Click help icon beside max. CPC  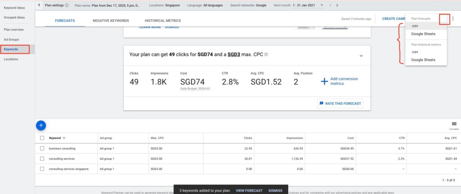(266, 54)
